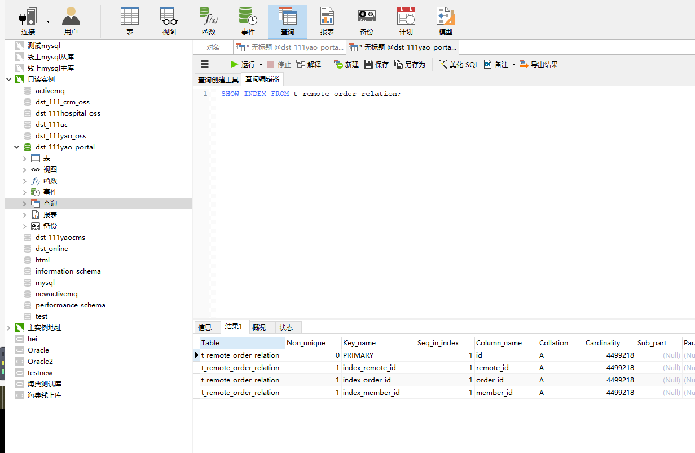This screenshot has width=695, height=453.
Task: Click into the SQL editor query line
Action: pos(311,94)
